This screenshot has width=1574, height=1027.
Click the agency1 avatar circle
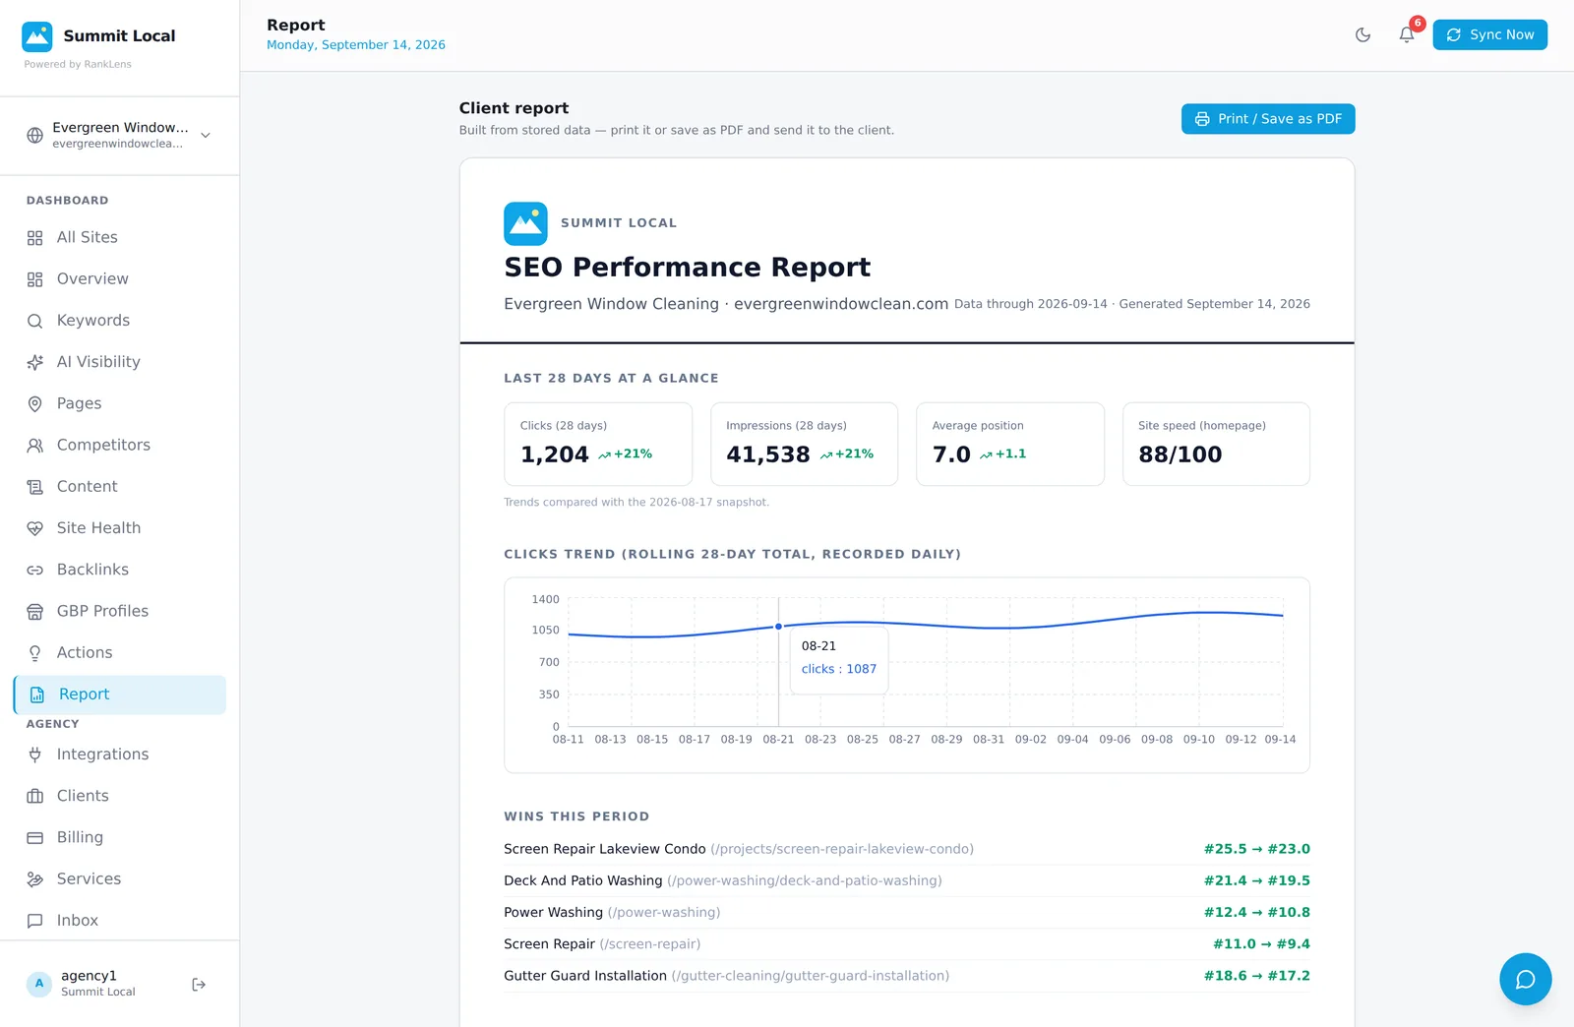coord(39,984)
